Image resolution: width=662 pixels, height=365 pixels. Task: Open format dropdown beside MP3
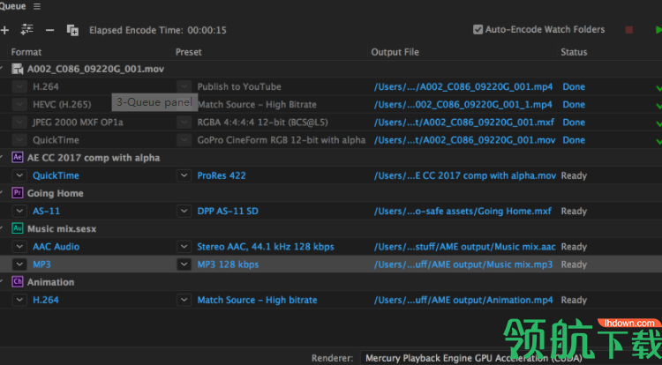[19, 264]
